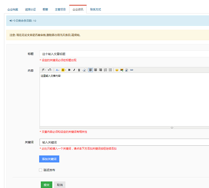Image resolution: width=209 pixels, height=188 pixels.
Task: Click the yellow warning text starting with 注意
Action: point(45,35)
